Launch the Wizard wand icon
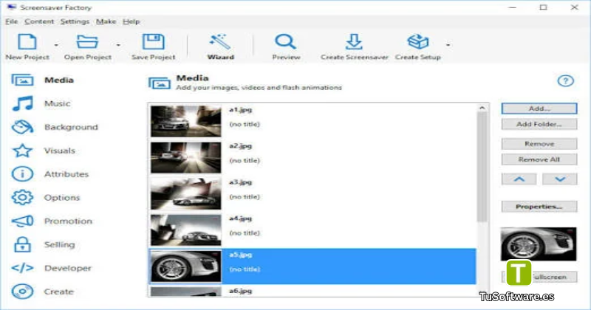 (x=220, y=42)
